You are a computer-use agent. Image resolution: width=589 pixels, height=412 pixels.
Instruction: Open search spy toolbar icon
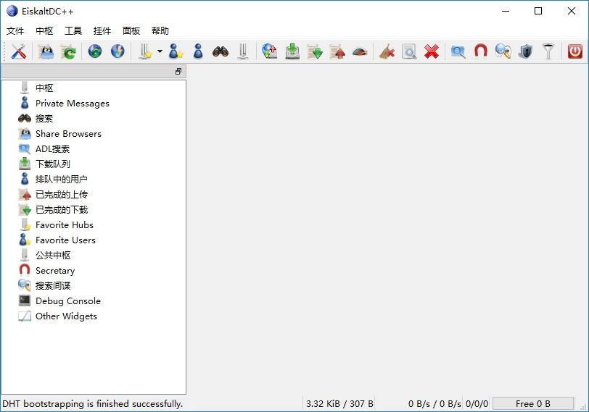click(503, 51)
